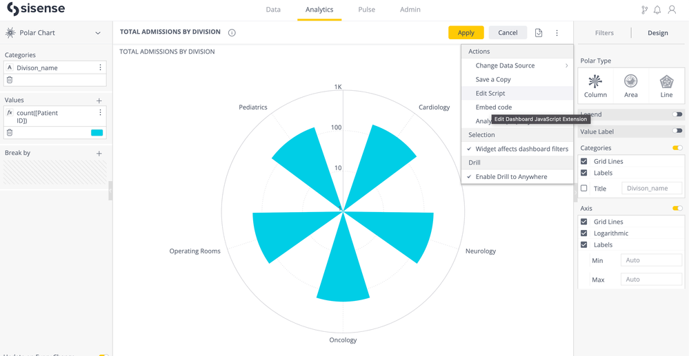Add a new value with plus icon
This screenshot has width=689, height=356.
(99, 101)
